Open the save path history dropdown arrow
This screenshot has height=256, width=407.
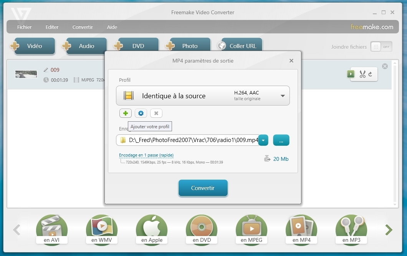click(x=263, y=140)
